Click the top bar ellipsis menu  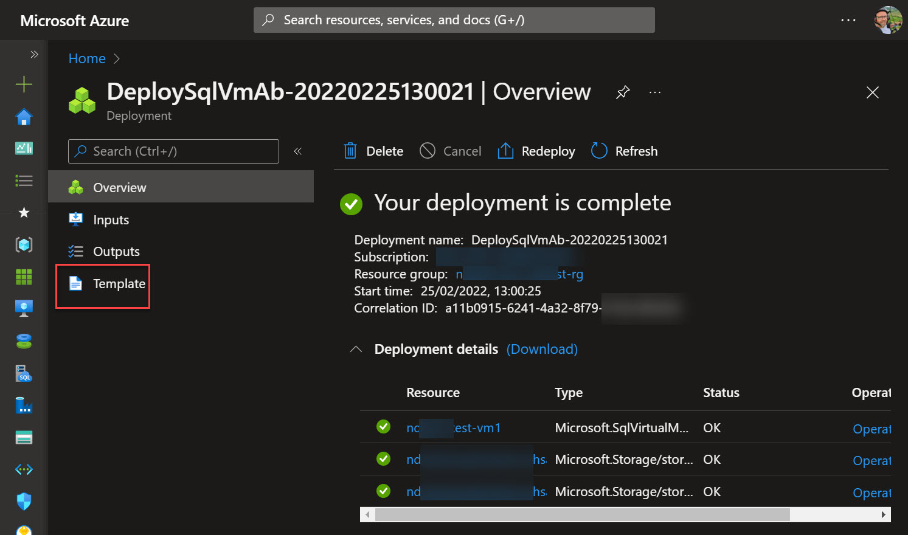tap(848, 20)
